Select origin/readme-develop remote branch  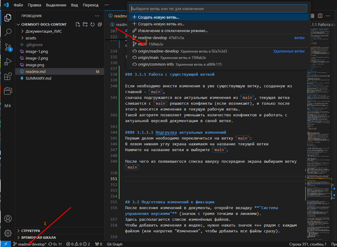(x=219, y=51)
